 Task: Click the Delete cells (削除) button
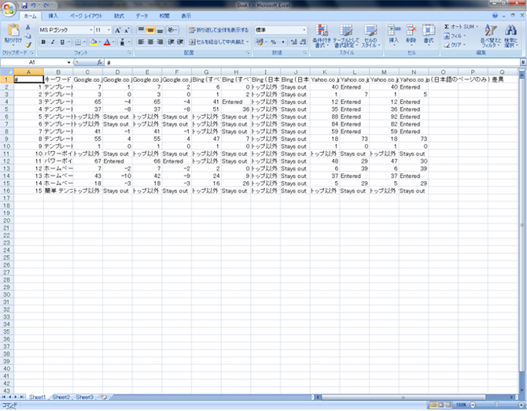point(411,35)
